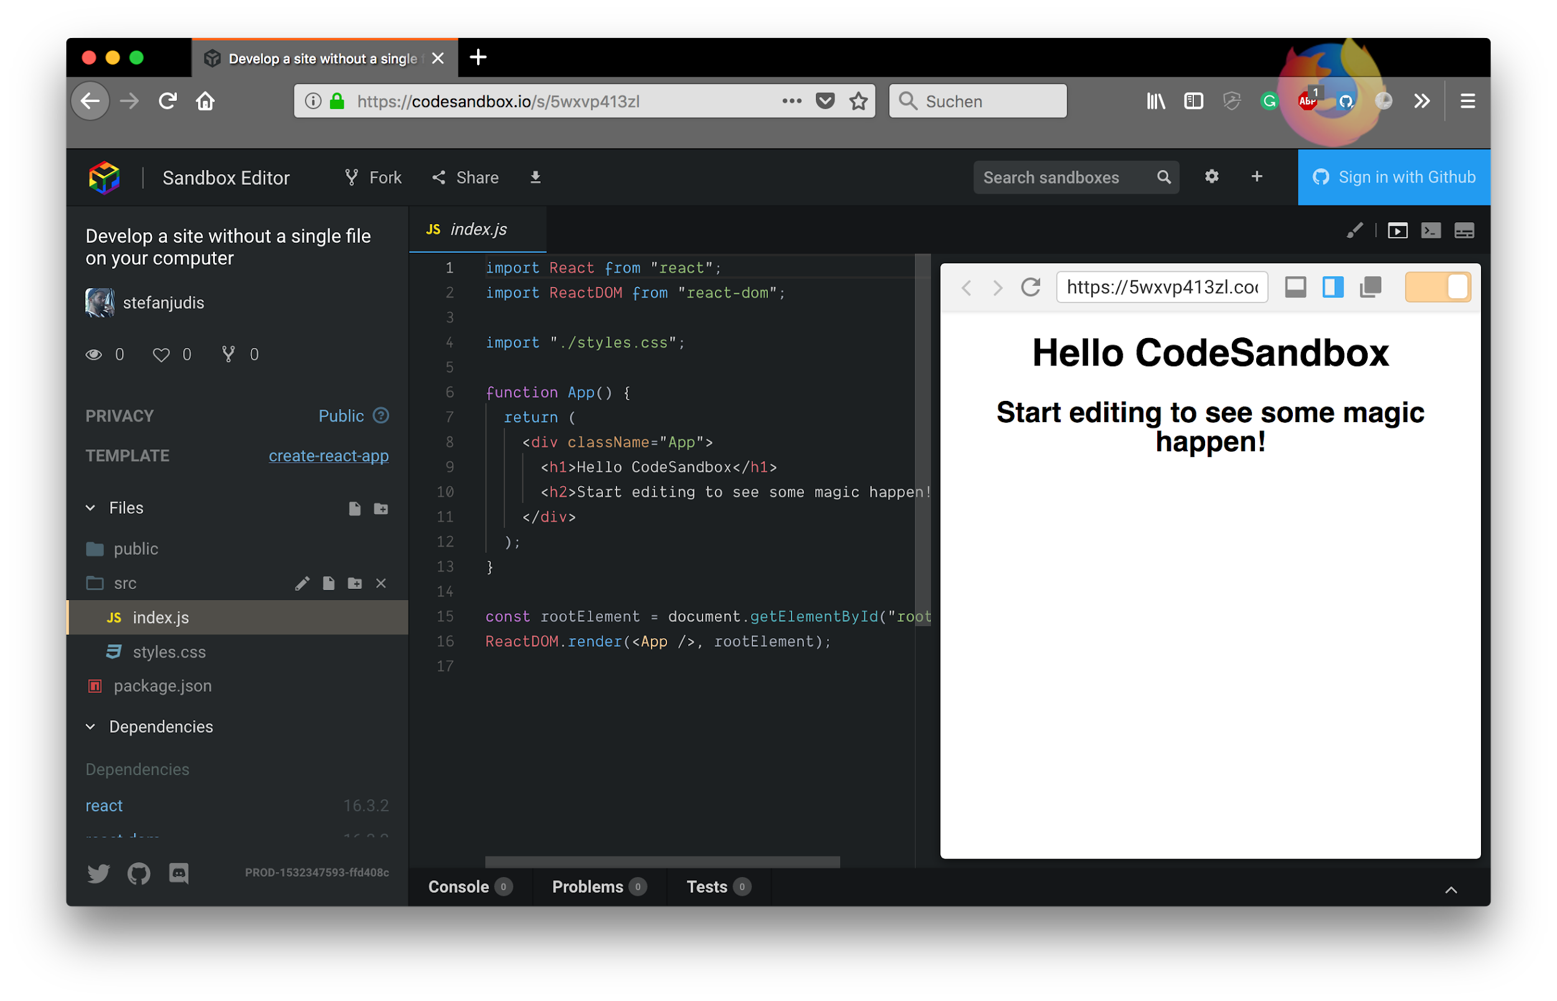Image resolution: width=1557 pixels, height=1001 pixels.
Task: Click the preview browser refresh icon
Action: (x=1031, y=287)
